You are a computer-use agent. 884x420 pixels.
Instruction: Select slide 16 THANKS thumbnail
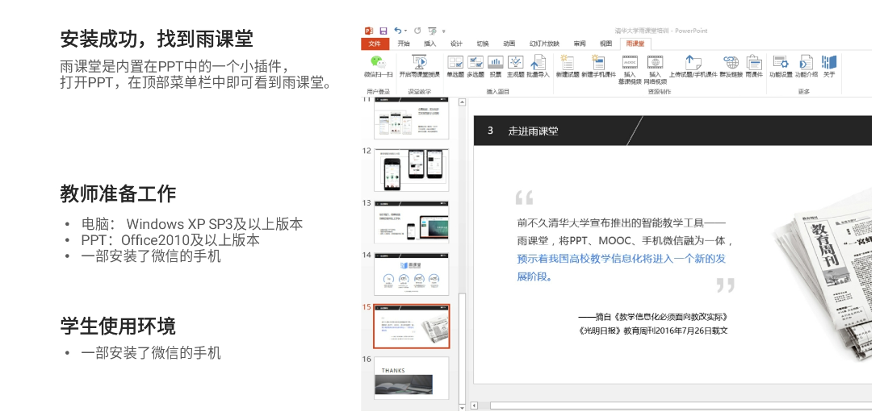(x=412, y=378)
